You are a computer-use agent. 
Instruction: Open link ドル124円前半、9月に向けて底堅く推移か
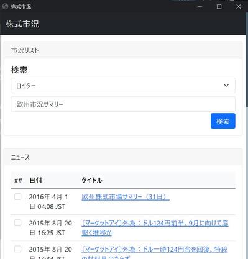pyautogui.click(x=155, y=228)
